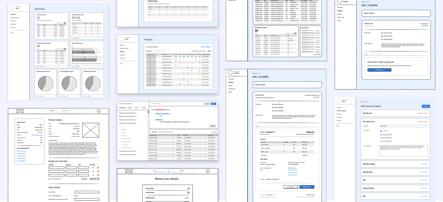This screenshot has width=443, height=202.
Task: Go to next Results page arrow
Action: pos(216,132)
